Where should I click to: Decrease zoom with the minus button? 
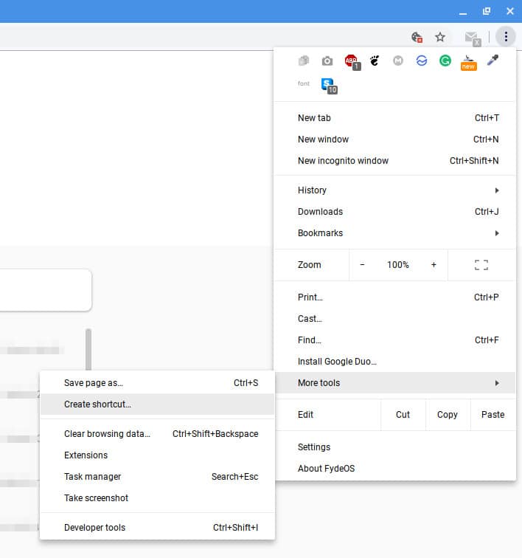[362, 265]
